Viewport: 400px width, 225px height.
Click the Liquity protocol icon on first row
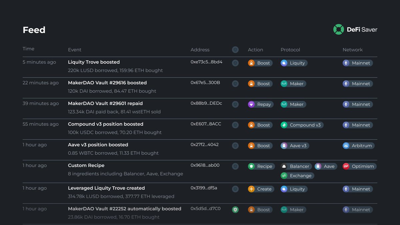click(x=284, y=63)
